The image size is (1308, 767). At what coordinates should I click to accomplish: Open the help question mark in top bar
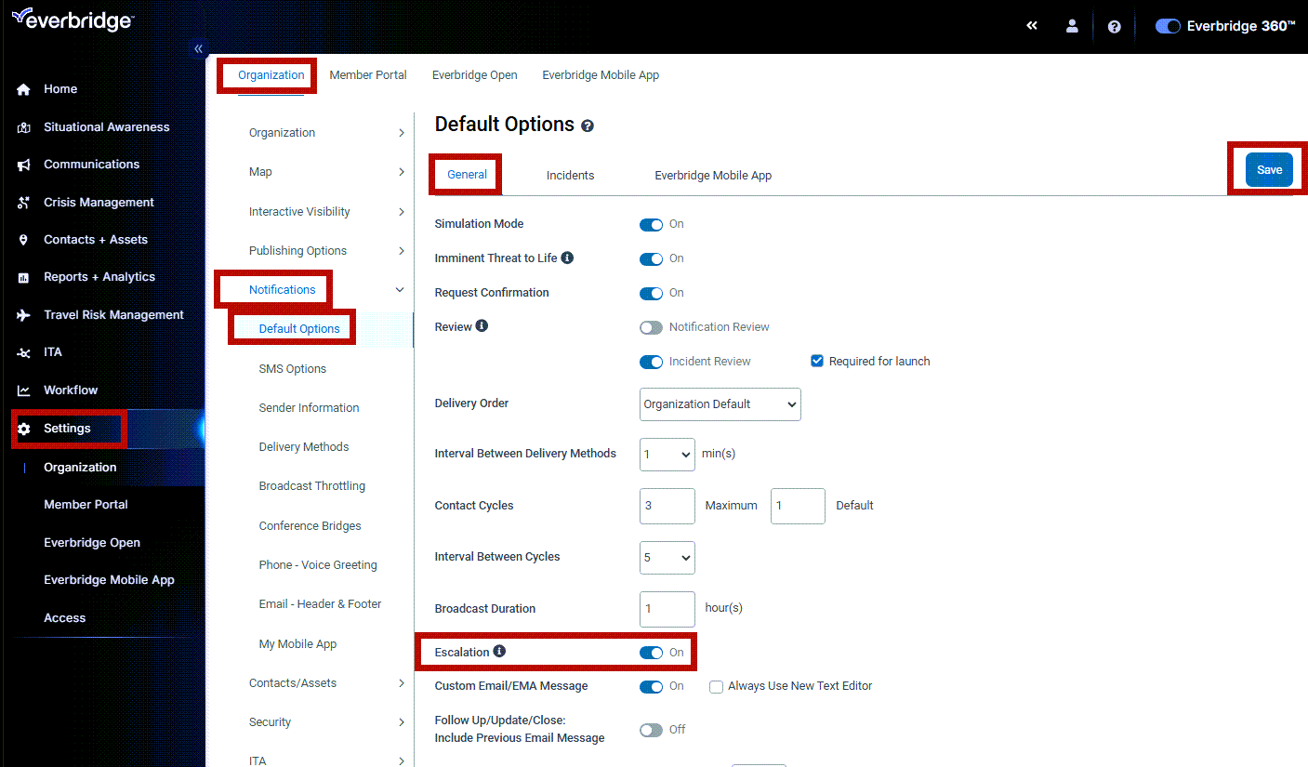[x=1114, y=27]
